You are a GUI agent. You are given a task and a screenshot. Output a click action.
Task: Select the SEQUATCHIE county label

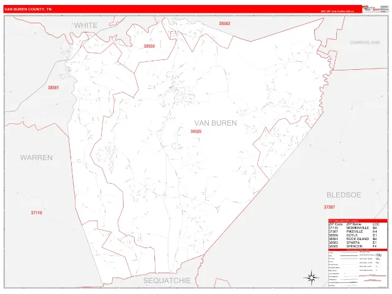pos(167,281)
